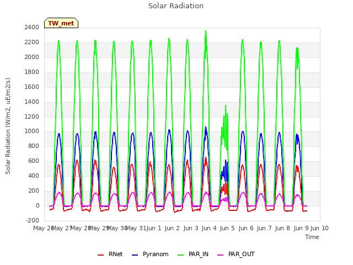Click the 1600 y-axis tick label

32,87
